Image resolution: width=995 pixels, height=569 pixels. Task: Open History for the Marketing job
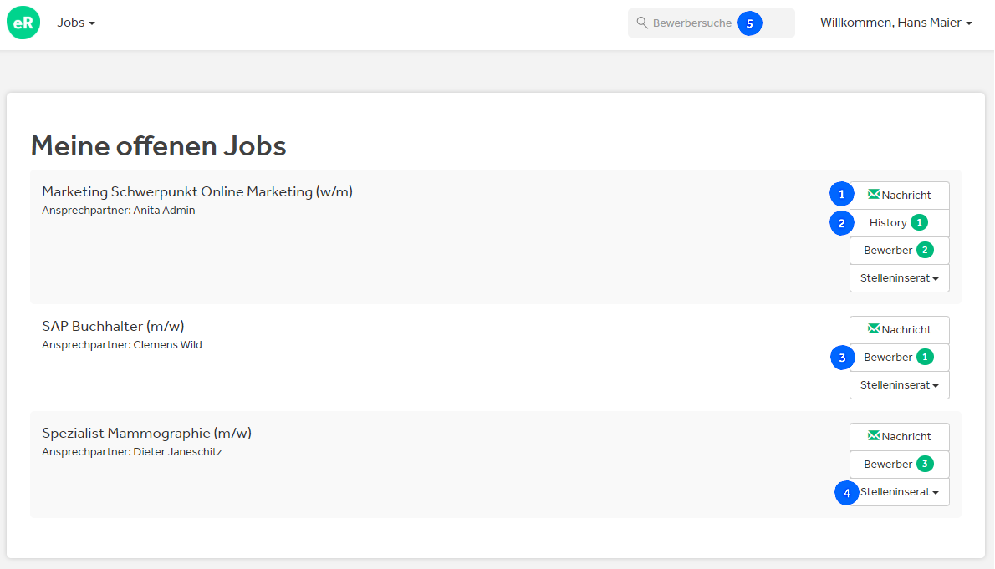887,223
